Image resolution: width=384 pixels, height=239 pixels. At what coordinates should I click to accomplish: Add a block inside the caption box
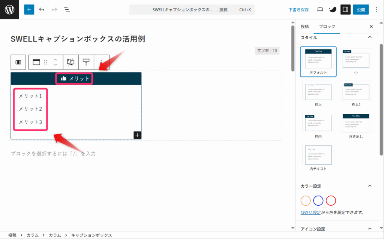tap(137, 135)
